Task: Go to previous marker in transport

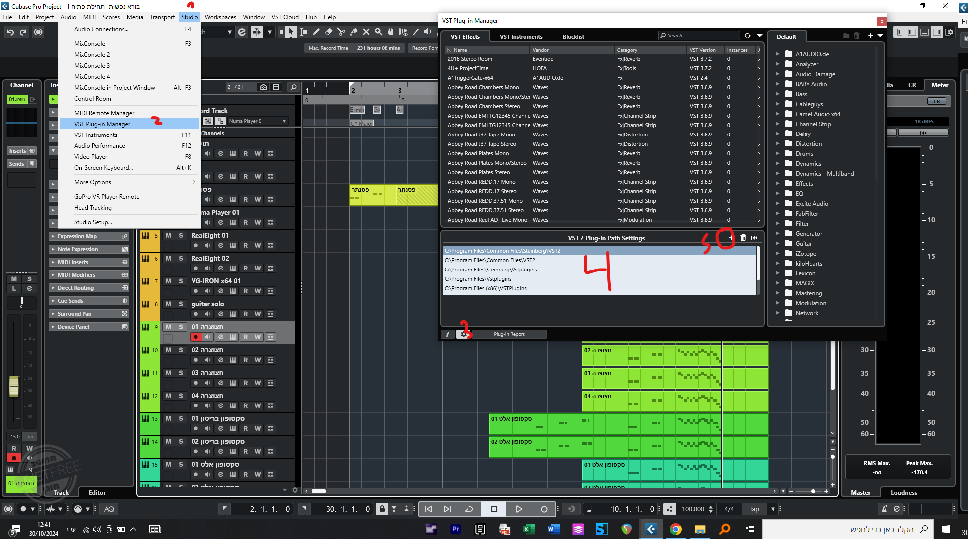Action: click(428, 509)
